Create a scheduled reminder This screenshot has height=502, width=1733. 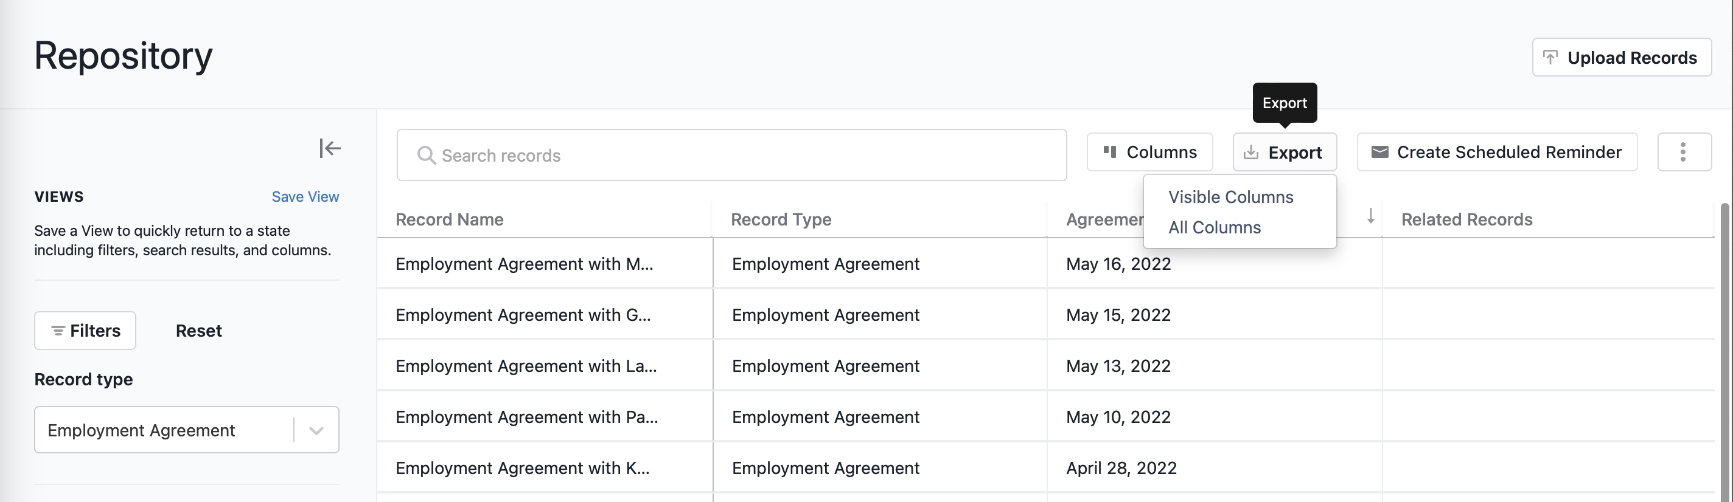tap(1497, 152)
